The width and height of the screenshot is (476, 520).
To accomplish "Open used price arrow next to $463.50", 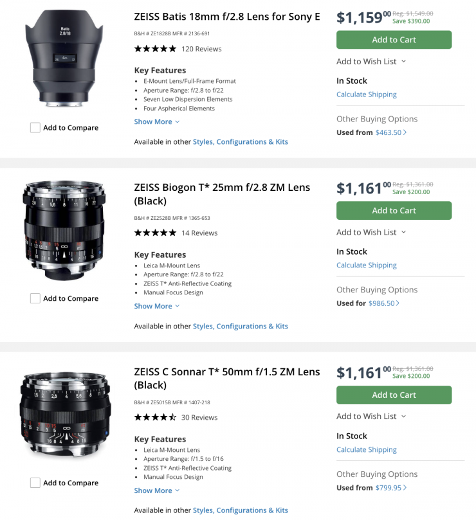I will coord(405,132).
